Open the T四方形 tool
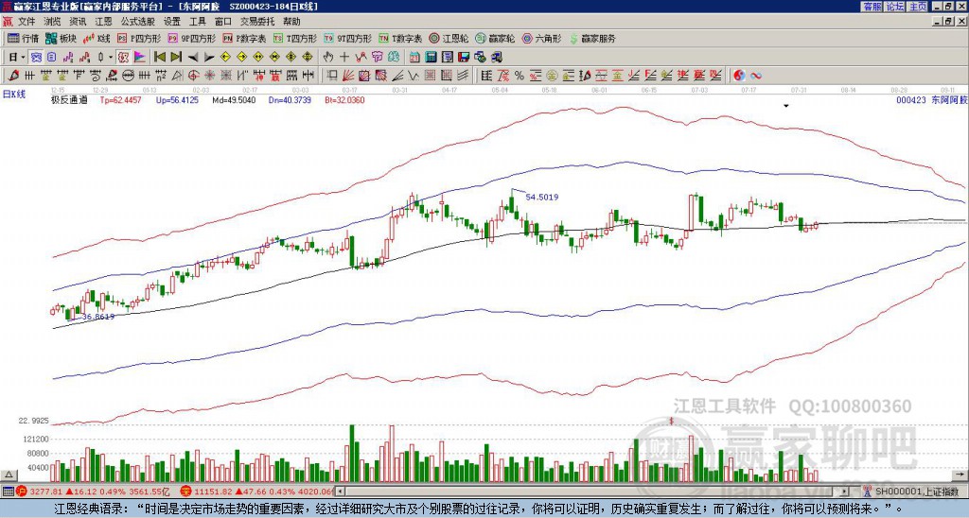The width and height of the screenshot is (969, 518). 295,38
